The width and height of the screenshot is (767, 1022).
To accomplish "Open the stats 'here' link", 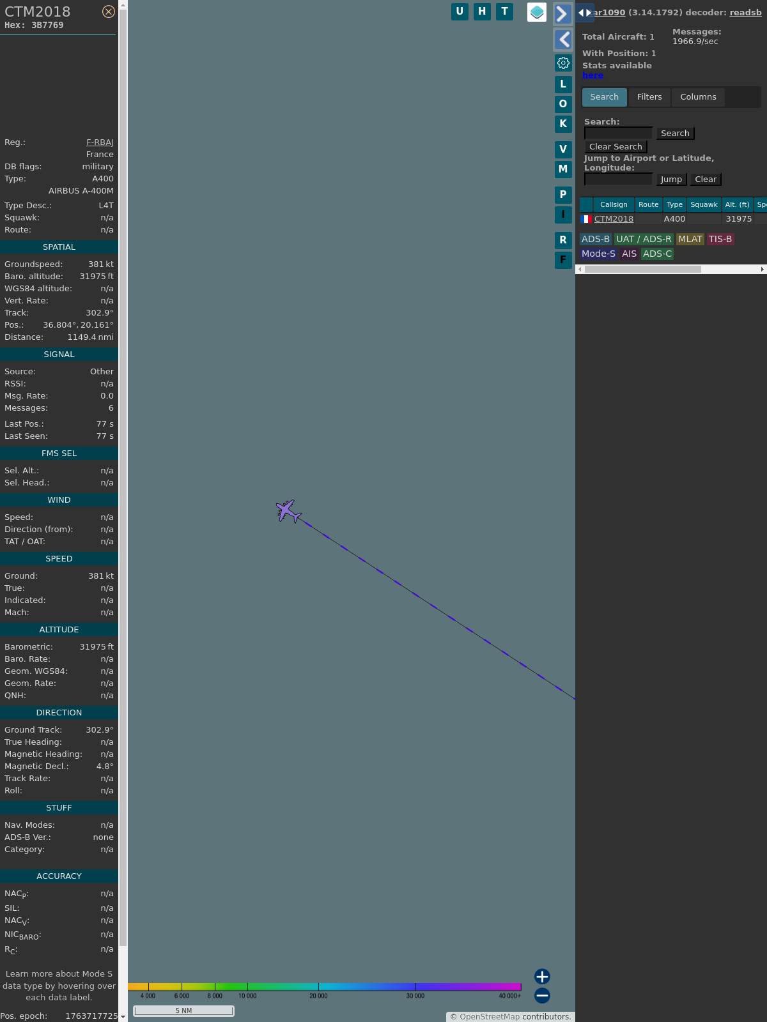I will 593,75.
